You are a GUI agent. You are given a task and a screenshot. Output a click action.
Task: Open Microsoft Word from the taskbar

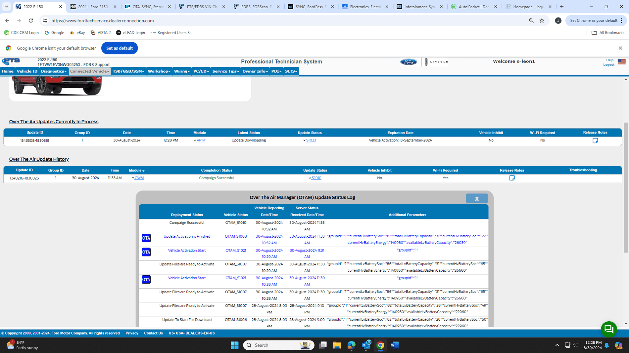tap(394, 345)
